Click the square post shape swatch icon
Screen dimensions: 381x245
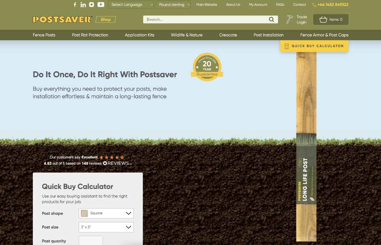tap(84, 213)
